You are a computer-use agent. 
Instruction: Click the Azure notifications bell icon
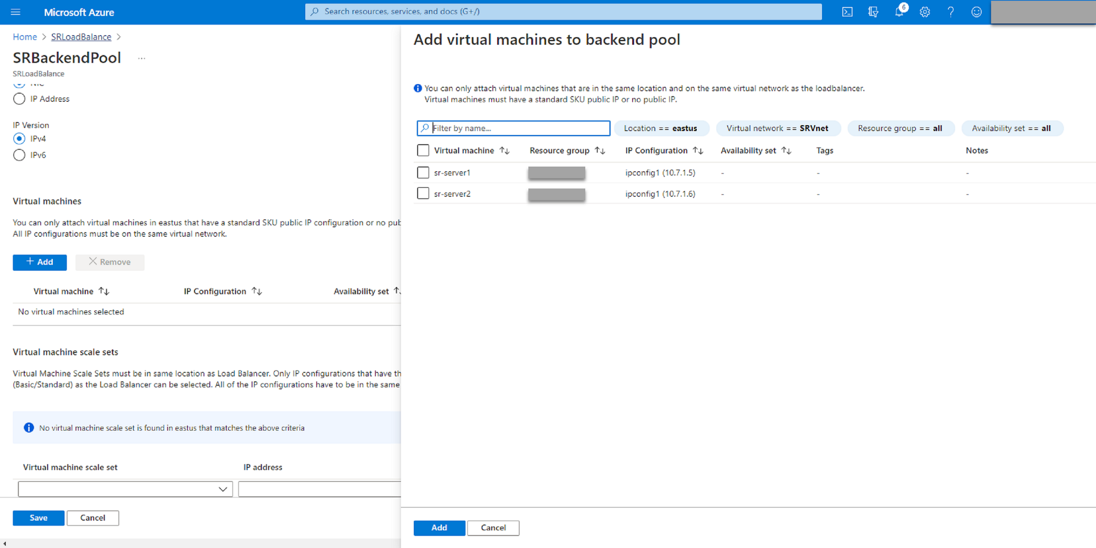pos(900,12)
